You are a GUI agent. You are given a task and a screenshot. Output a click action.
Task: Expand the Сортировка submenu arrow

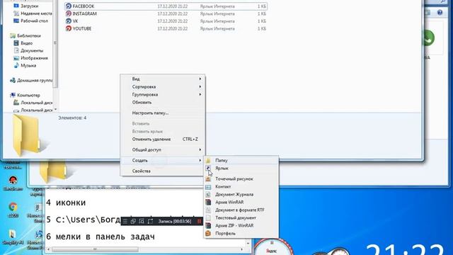200,86
